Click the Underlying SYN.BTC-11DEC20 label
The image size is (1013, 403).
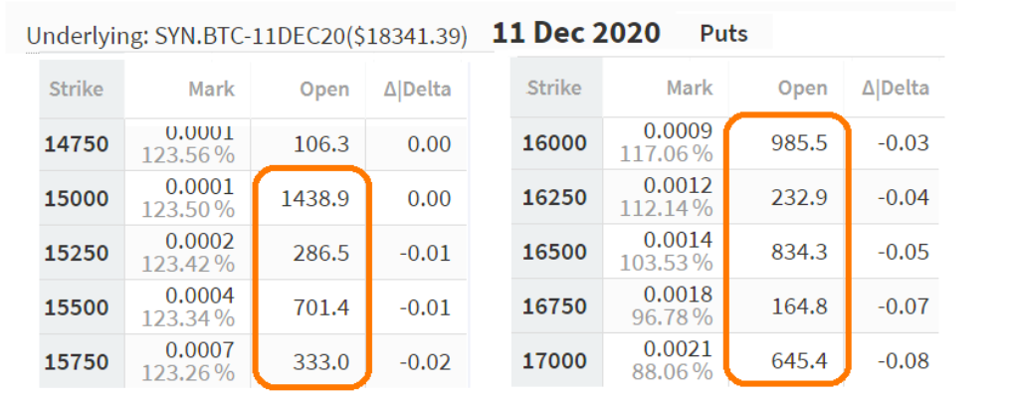(x=247, y=38)
